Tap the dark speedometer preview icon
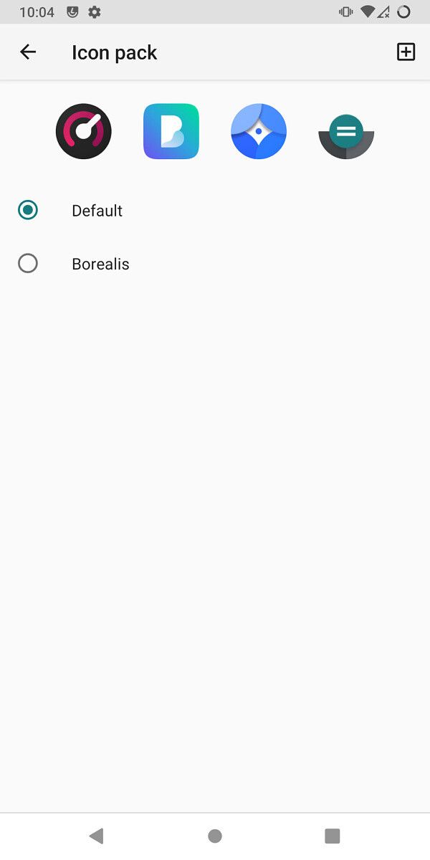 pyautogui.click(x=83, y=131)
